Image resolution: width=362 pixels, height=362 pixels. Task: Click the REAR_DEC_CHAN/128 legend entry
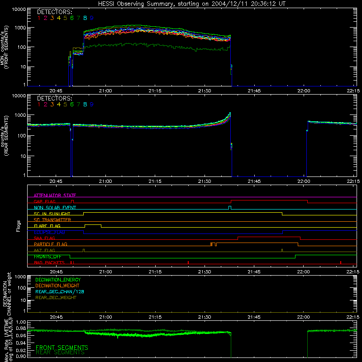point(60,291)
